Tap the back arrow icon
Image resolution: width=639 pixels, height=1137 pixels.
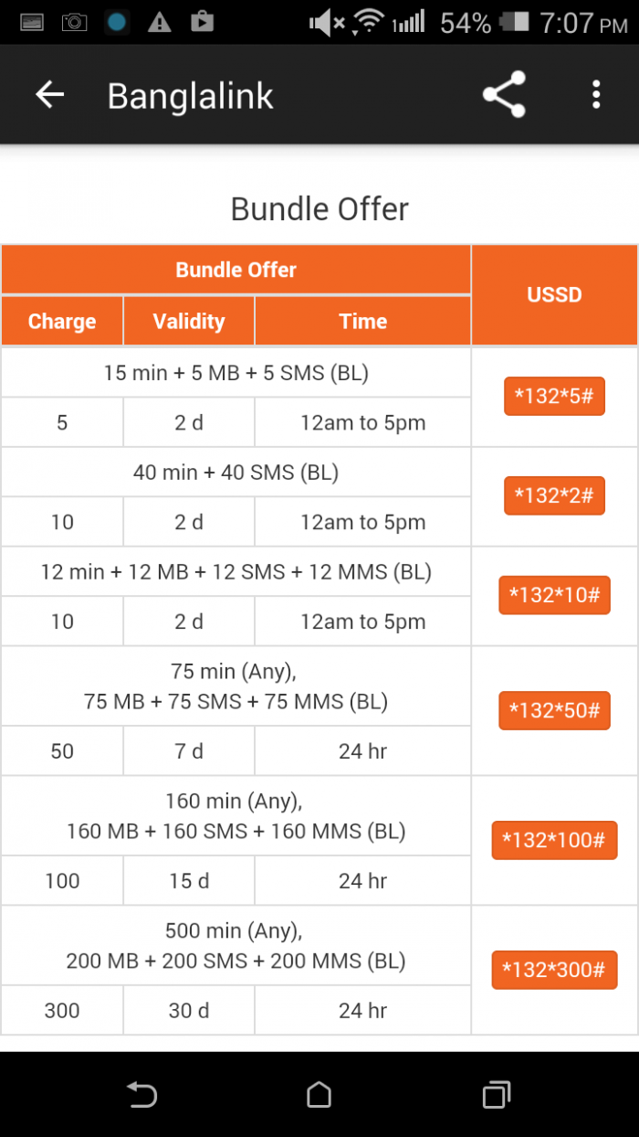pos(49,95)
